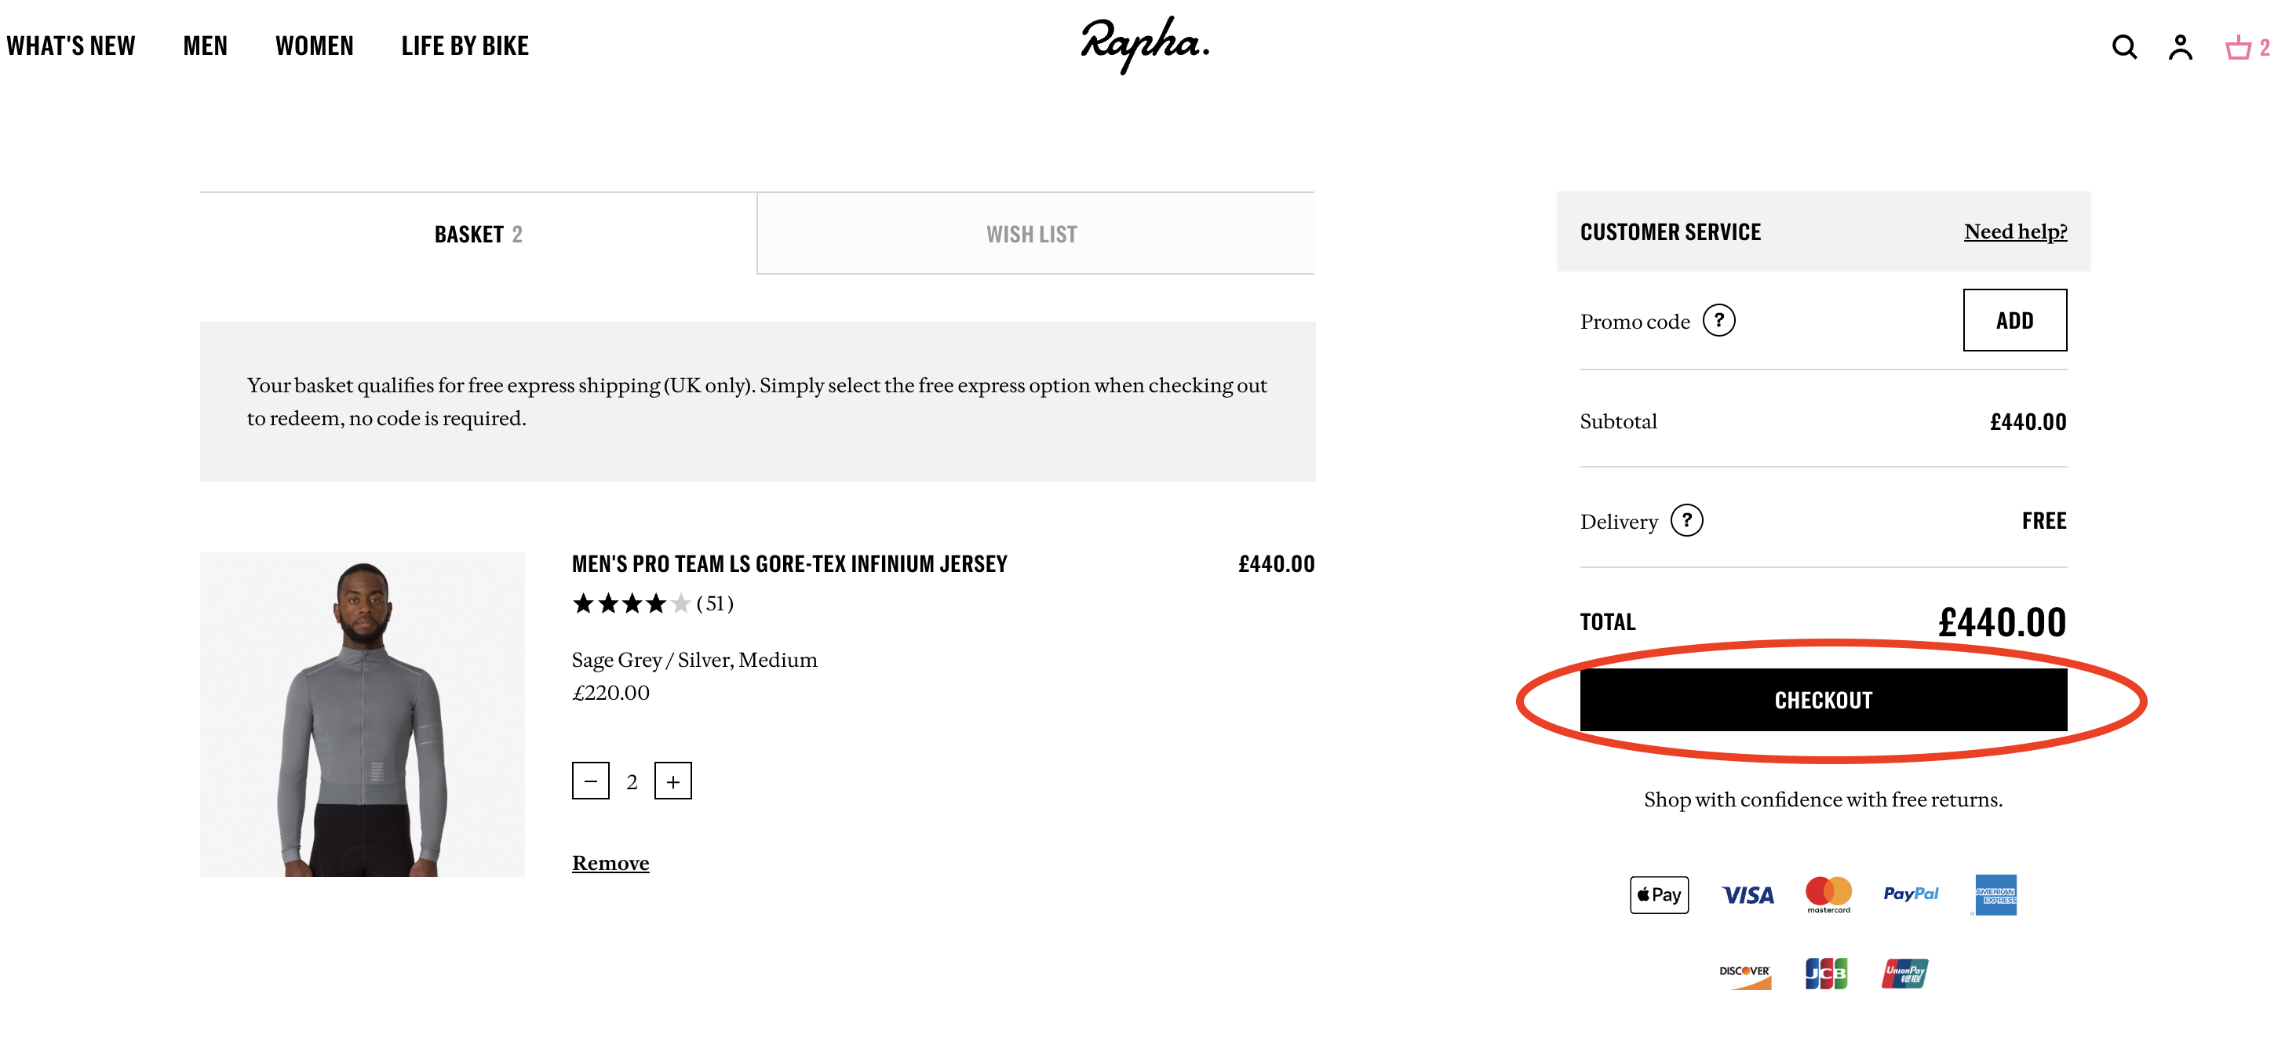The width and height of the screenshot is (2296, 1045).
Task: Increase jersey quantity with plus button
Action: (673, 781)
